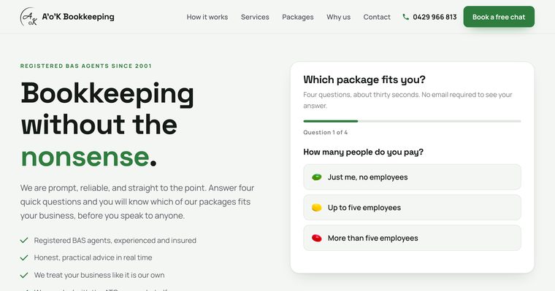
Task: Open the A'o'K Bookkeeping home link
Action: 67,17
